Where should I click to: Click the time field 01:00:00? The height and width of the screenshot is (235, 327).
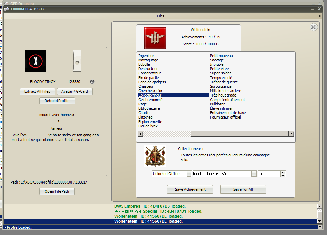tap(269, 174)
